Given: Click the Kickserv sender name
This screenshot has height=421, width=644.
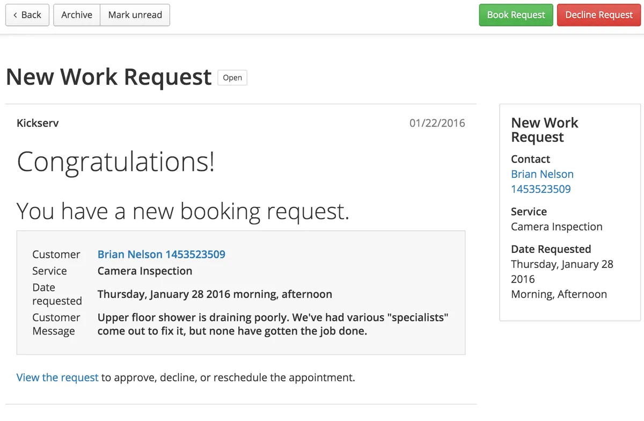Looking at the screenshot, I should point(38,123).
